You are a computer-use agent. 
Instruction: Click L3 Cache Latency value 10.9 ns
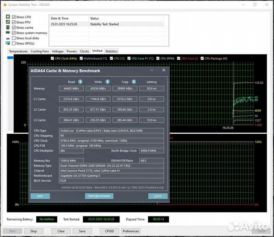point(151,120)
